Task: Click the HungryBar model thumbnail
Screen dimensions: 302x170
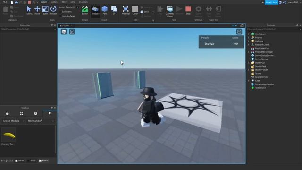Action: (8, 135)
